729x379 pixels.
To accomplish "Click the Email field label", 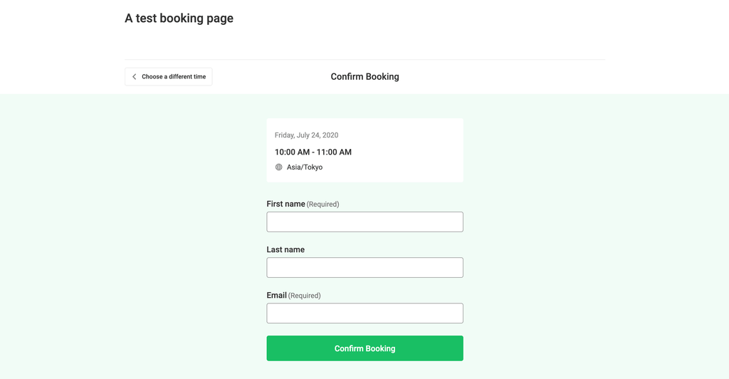I will click(x=276, y=296).
